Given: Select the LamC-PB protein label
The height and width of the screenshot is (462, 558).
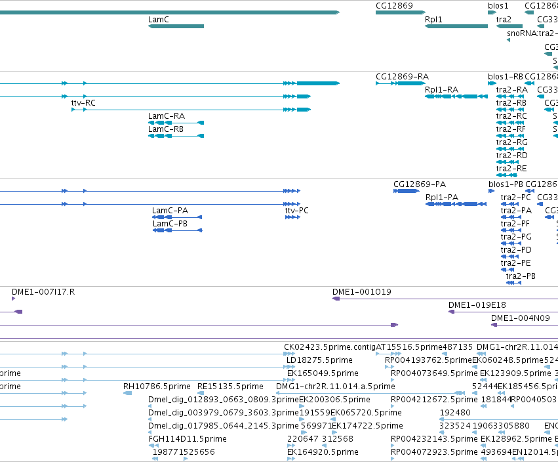Looking at the screenshot, I should click(x=170, y=224).
